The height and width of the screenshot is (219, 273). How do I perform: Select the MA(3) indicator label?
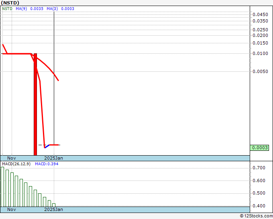pos(52,9)
